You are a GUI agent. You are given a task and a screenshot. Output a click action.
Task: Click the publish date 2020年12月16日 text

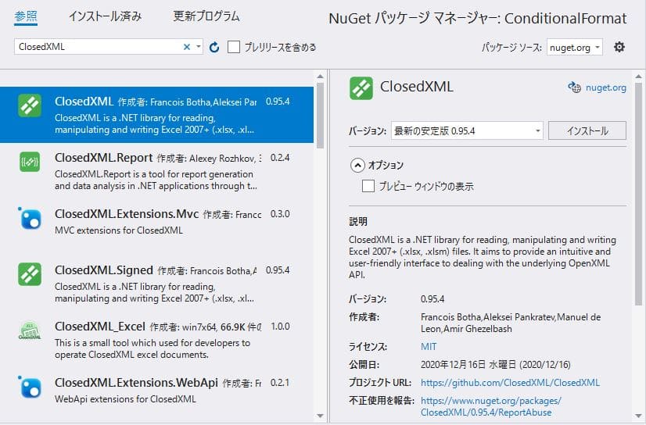(x=495, y=365)
